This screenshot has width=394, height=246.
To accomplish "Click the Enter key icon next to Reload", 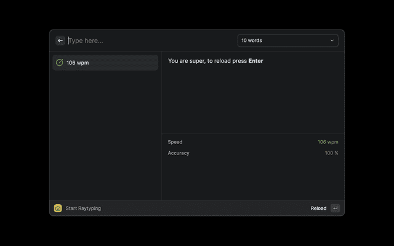I will pyautogui.click(x=335, y=208).
